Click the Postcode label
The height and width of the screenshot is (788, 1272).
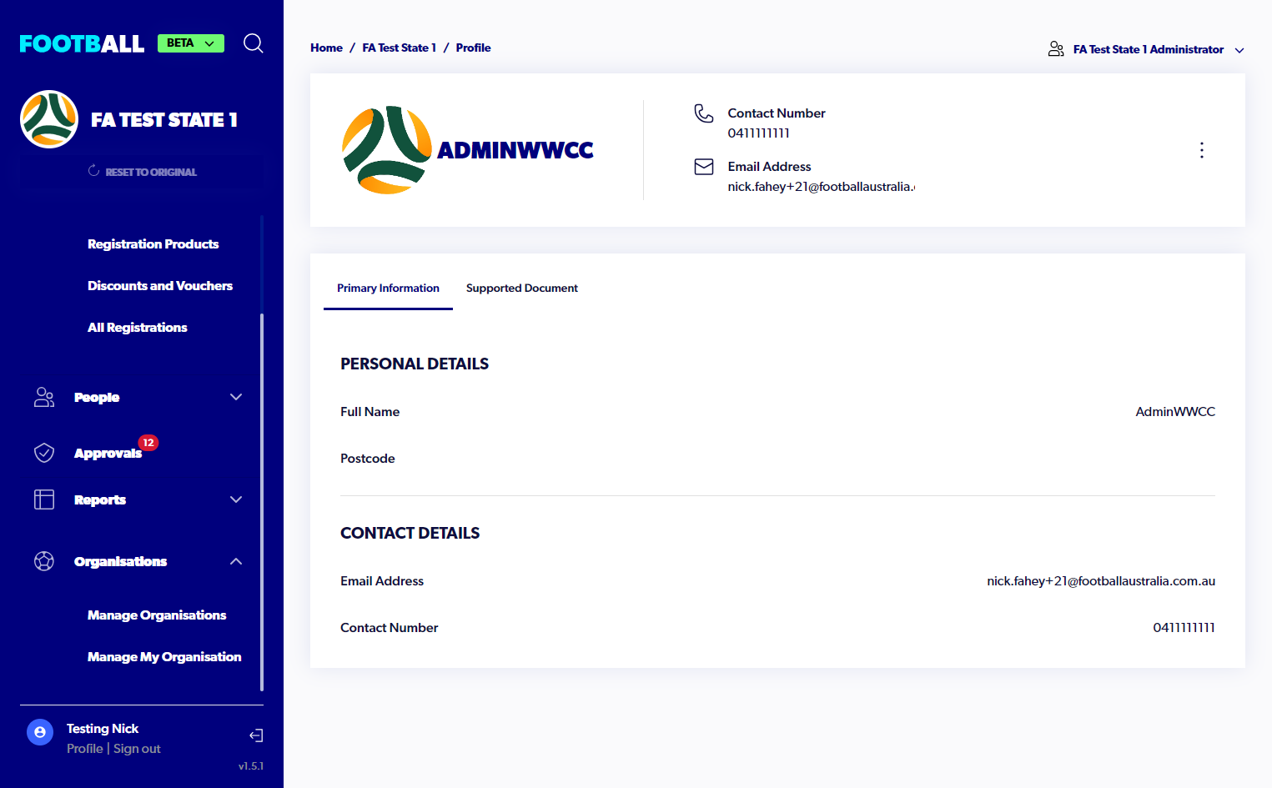click(368, 459)
